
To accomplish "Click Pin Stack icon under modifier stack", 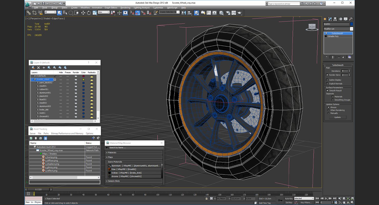I will [x=326, y=57].
